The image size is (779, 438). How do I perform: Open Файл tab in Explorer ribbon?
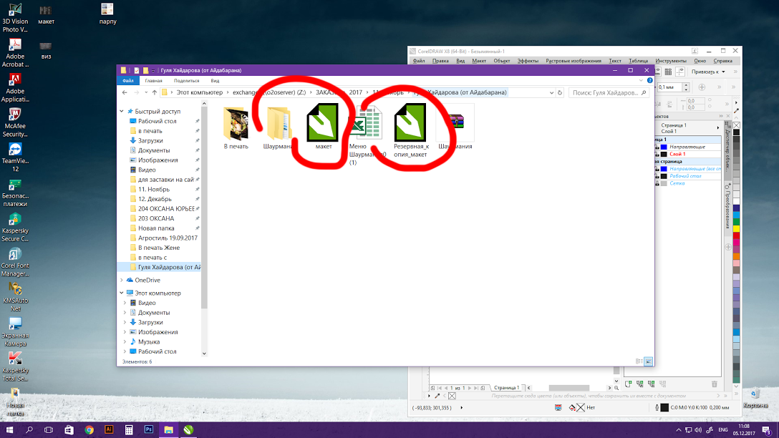(x=127, y=80)
